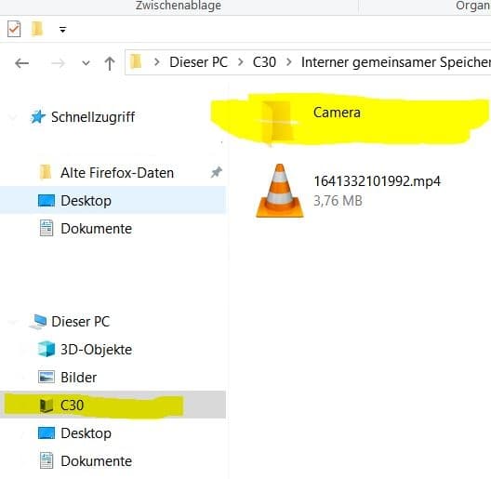The height and width of the screenshot is (479, 491).
Task: Open the recent locations dropdown chevron
Action: point(86,63)
